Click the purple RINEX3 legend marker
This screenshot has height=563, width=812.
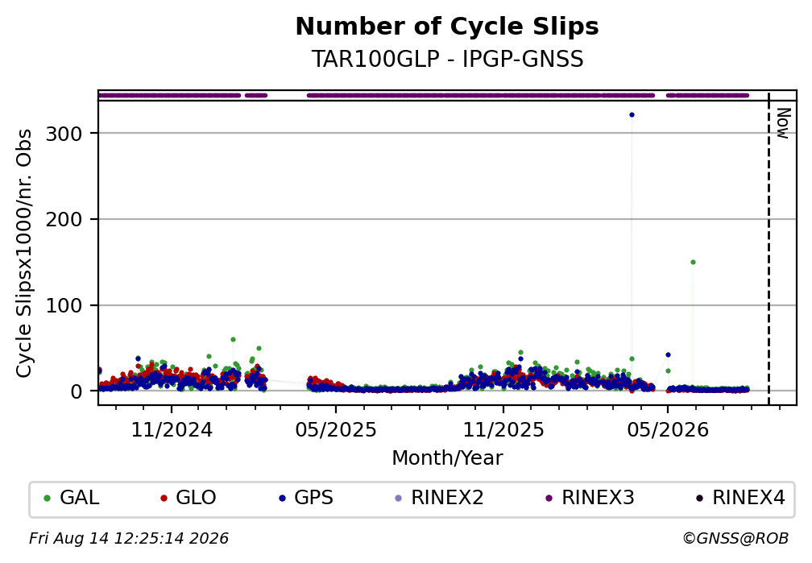[549, 499]
